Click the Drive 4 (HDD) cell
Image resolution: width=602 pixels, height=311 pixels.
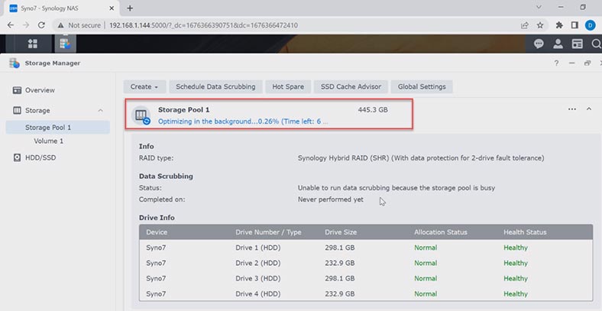pos(258,294)
